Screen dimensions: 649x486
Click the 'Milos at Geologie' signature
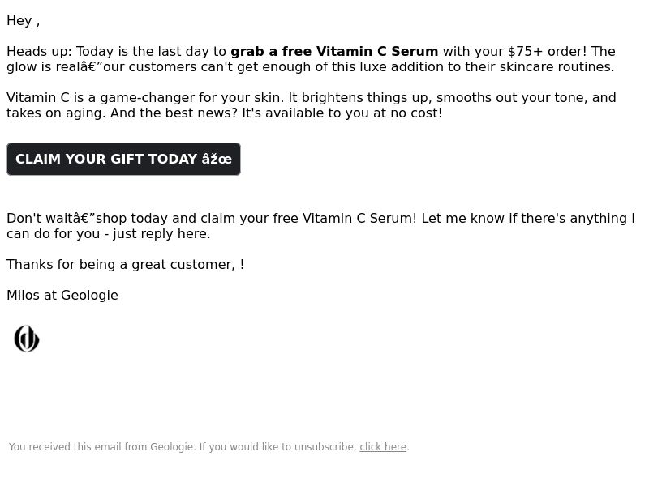coord(62,295)
